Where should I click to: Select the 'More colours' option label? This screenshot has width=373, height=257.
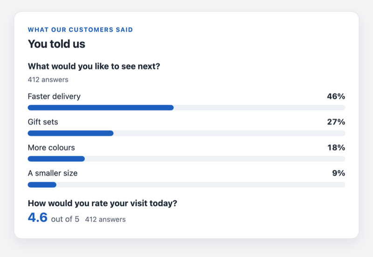pyautogui.click(x=51, y=147)
